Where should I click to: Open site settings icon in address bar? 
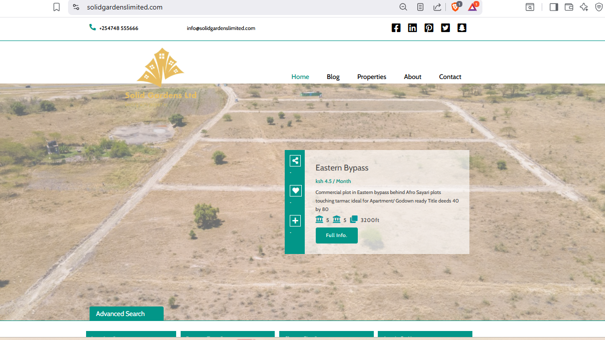[x=76, y=7]
